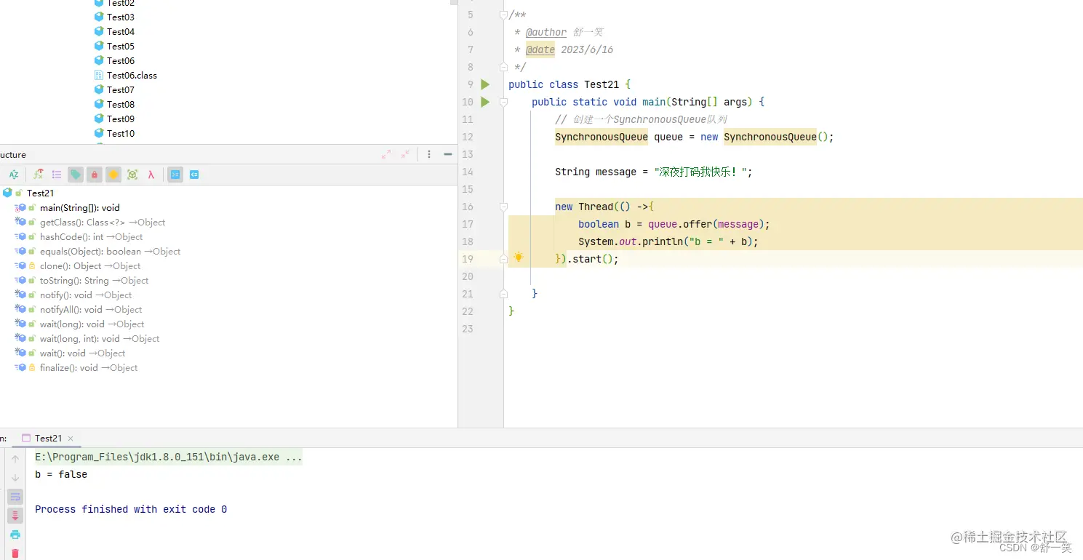Open Test03 in the project tree
This screenshot has height=560, width=1083.
tap(120, 17)
